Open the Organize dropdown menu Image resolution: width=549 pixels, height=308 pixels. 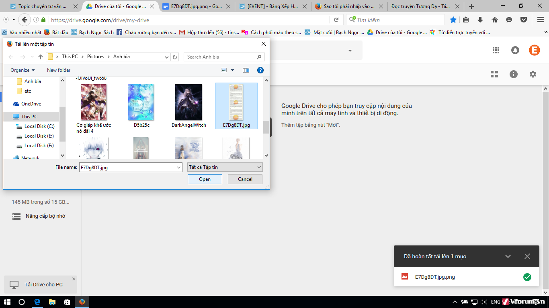[x=23, y=70]
